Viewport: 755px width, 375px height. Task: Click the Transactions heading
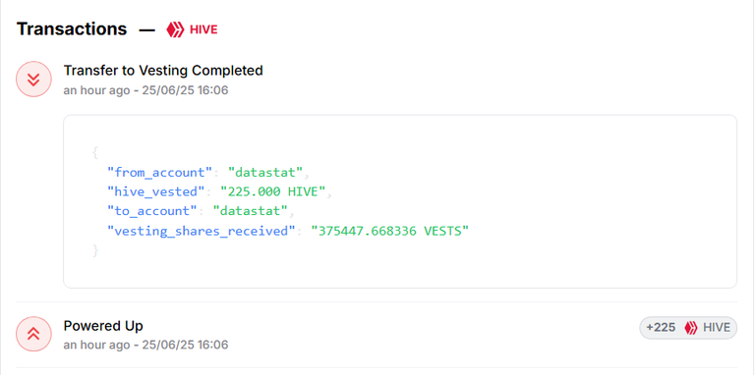pyautogui.click(x=72, y=29)
